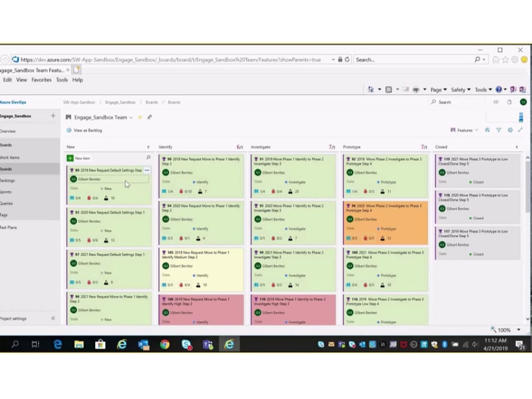Image resolution: width=532 pixels, height=399 pixels.
Task: Open Page dropdown in command bar
Action: 438,89
